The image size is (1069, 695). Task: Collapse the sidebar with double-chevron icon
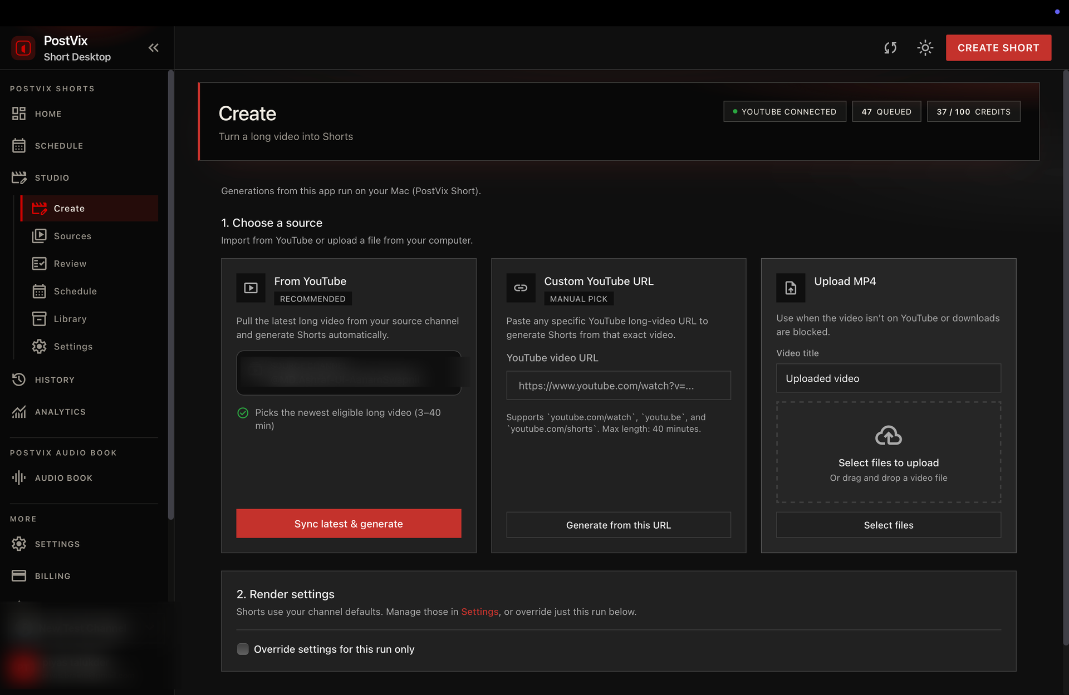click(154, 48)
